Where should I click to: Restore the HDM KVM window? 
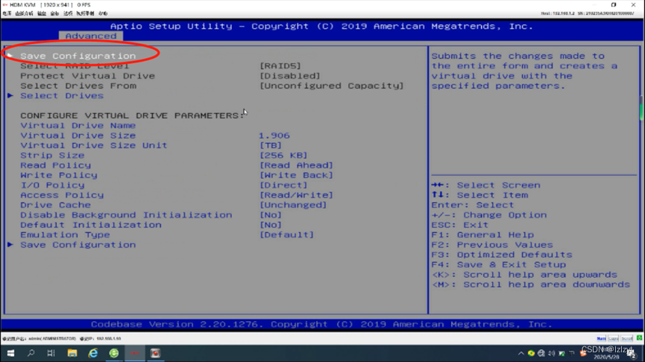pos(614,5)
